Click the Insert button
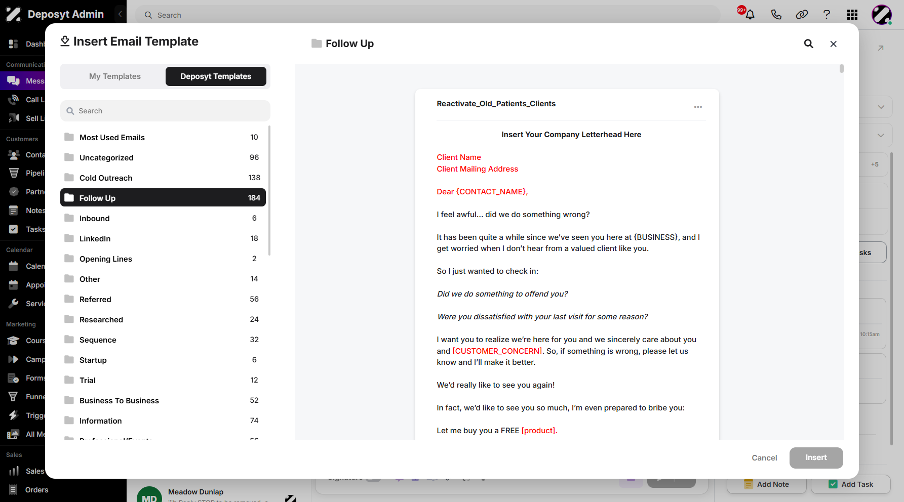The width and height of the screenshot is (904, 502). click(x=816, y=457)
